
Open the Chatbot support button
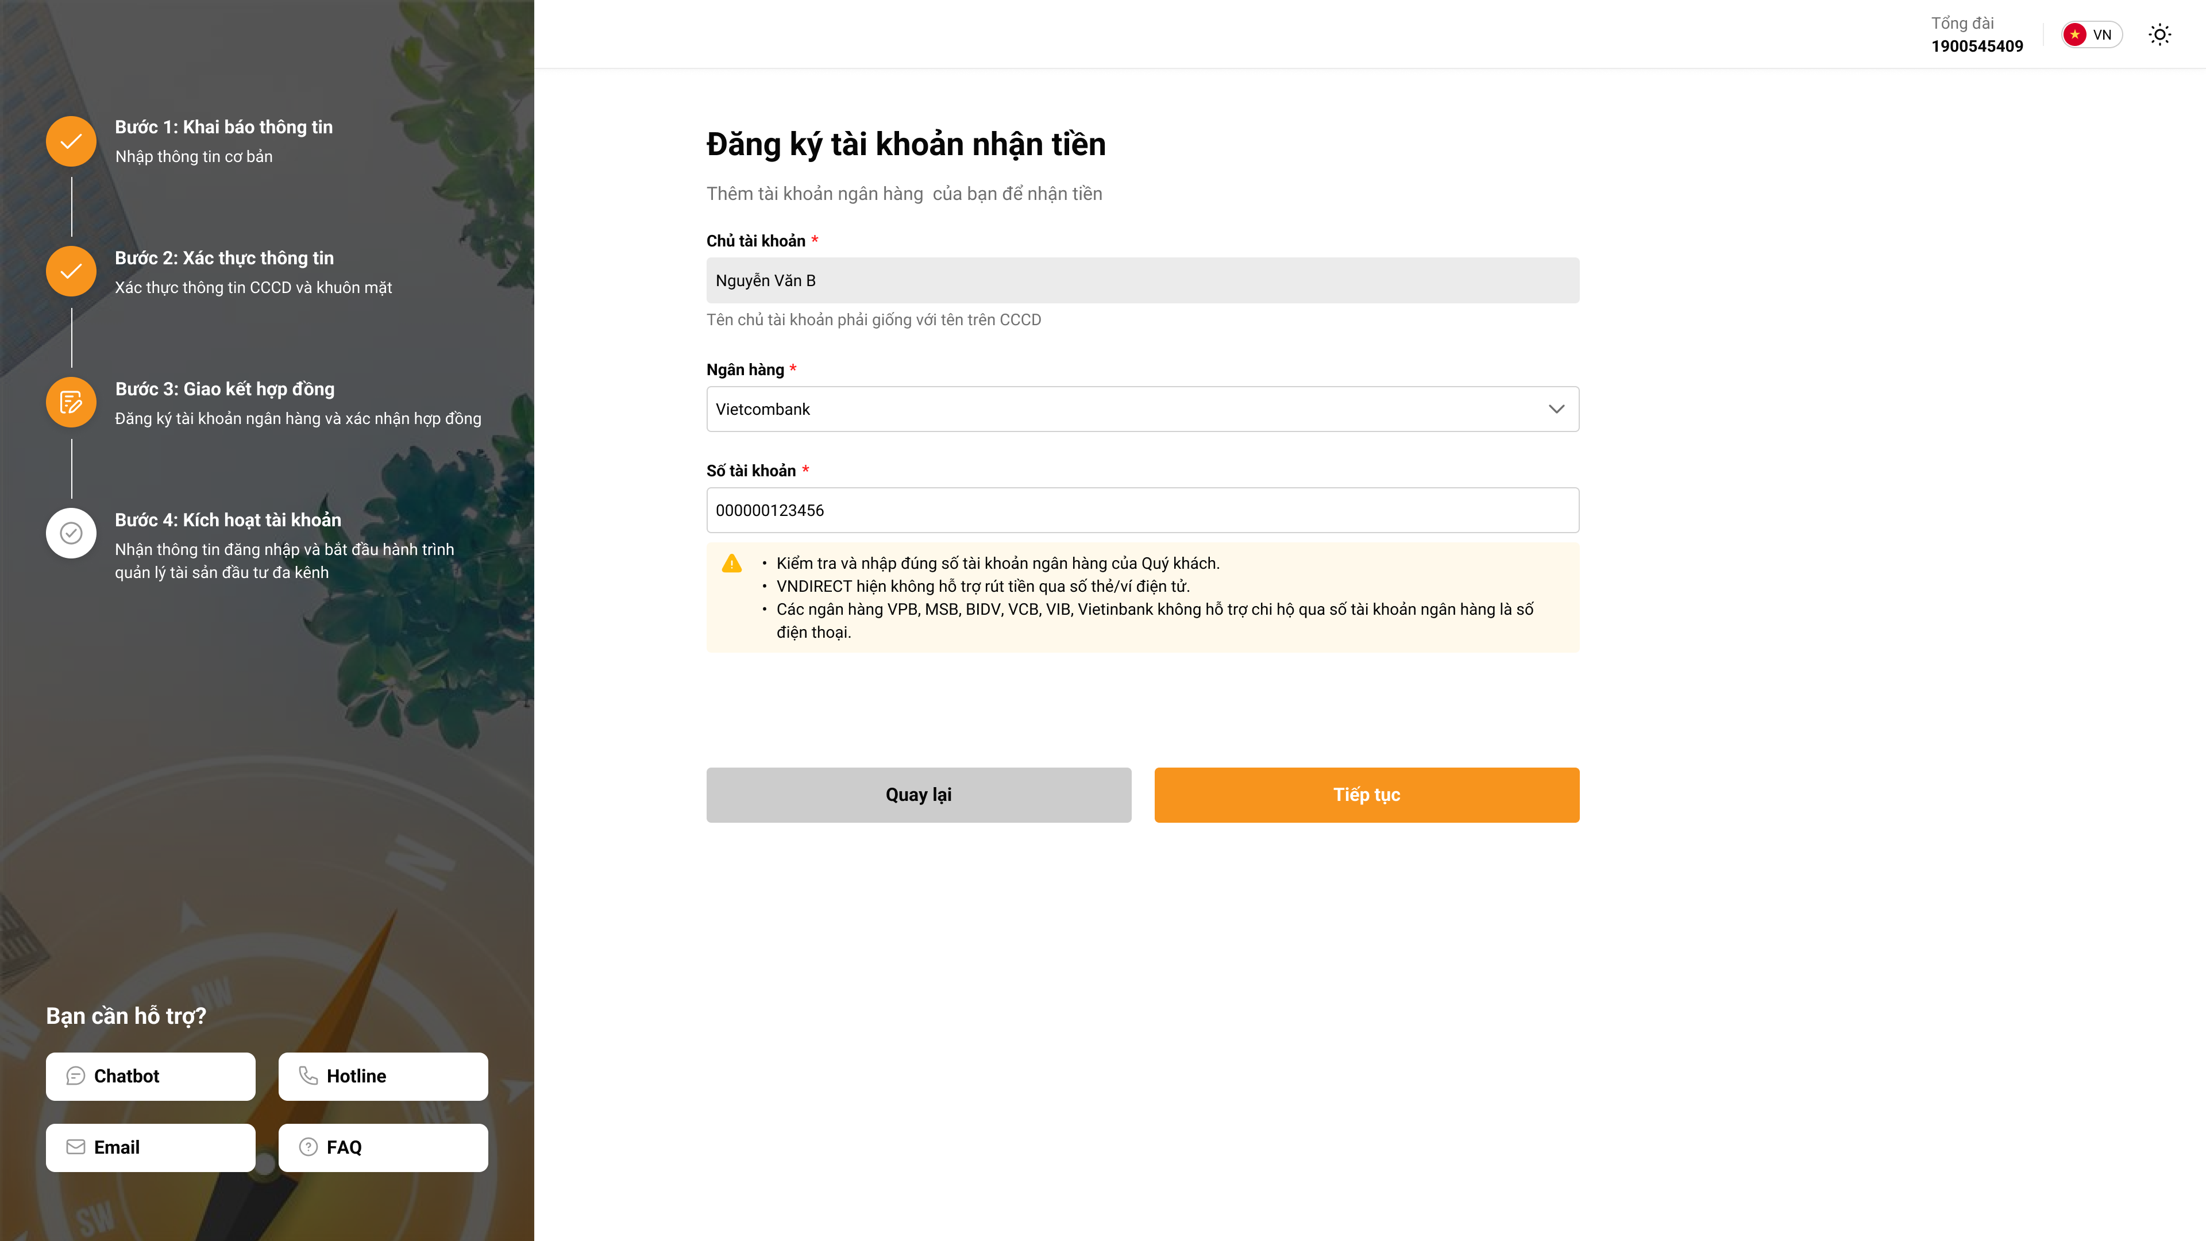coord(151,1077)
